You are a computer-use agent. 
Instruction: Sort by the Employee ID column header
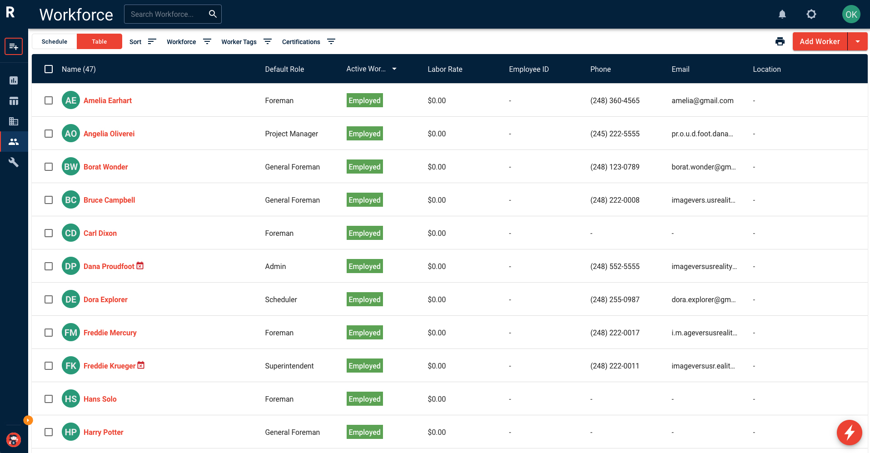[x=529, y=69]
